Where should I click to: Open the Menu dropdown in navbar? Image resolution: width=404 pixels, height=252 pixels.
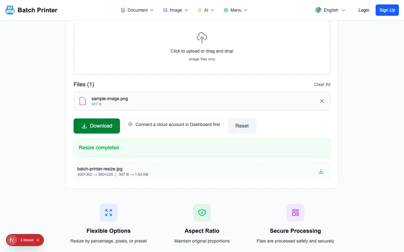(x=235, y=10)
